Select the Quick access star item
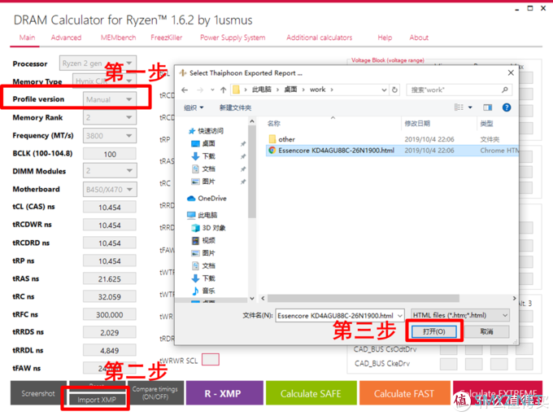The width and height of the screenshot is (553, 416). click(x=206, y=131)
